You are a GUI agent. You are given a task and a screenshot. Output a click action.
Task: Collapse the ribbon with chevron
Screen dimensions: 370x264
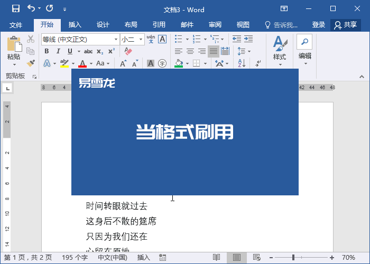(362, 77)
